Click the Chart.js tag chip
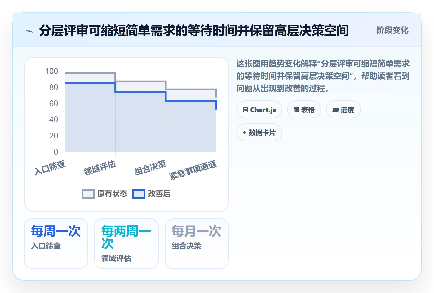The height and width of the screenshot is (293, 434). [259, 110]
